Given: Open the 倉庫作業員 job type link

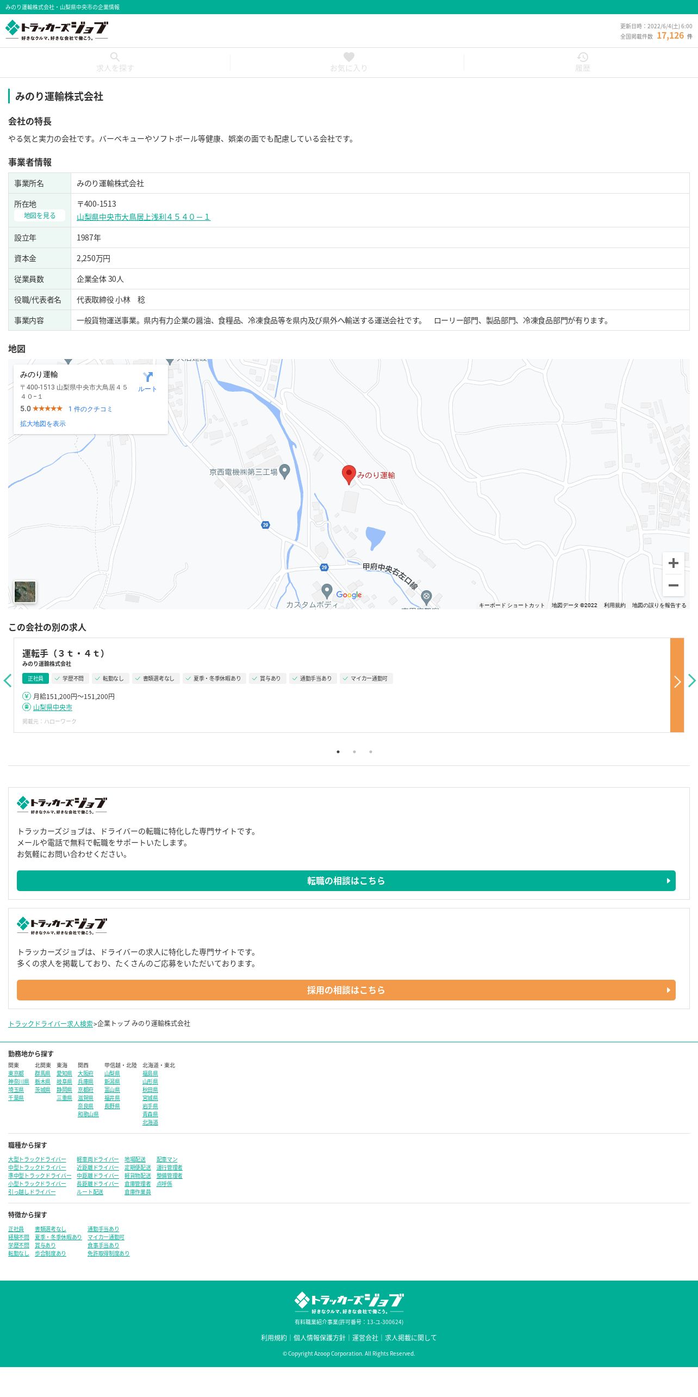Looking at the screenshot, I should [138, 1192].
